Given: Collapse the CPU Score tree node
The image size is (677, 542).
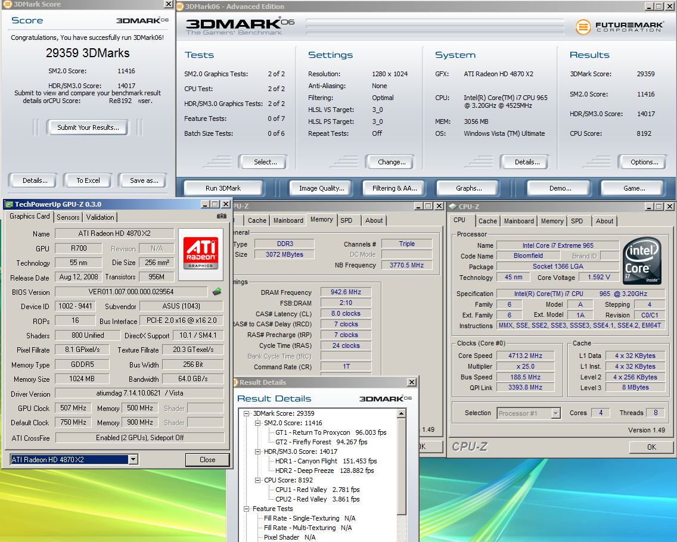Looking at the screenshot, I should [x=258, y=480].
